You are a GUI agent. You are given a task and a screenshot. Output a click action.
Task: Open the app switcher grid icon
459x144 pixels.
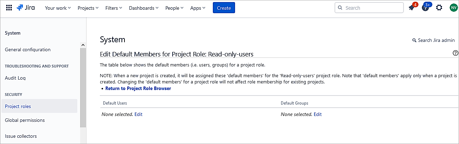click(9, 8)
